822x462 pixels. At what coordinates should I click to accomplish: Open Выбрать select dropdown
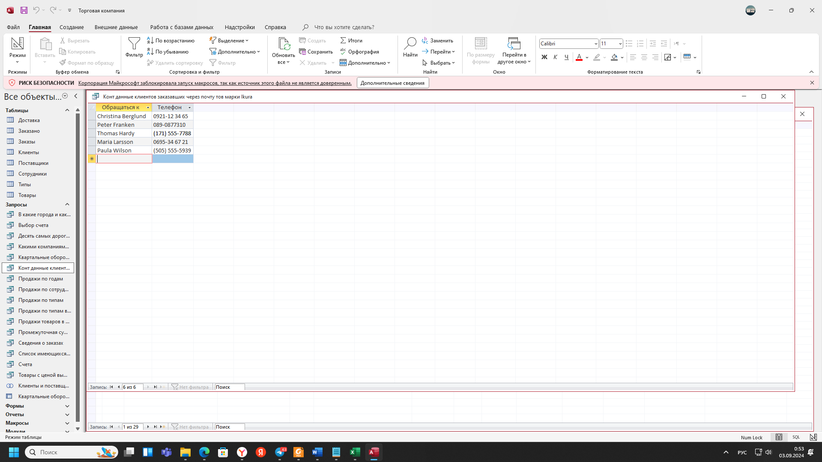pos(438,63)
